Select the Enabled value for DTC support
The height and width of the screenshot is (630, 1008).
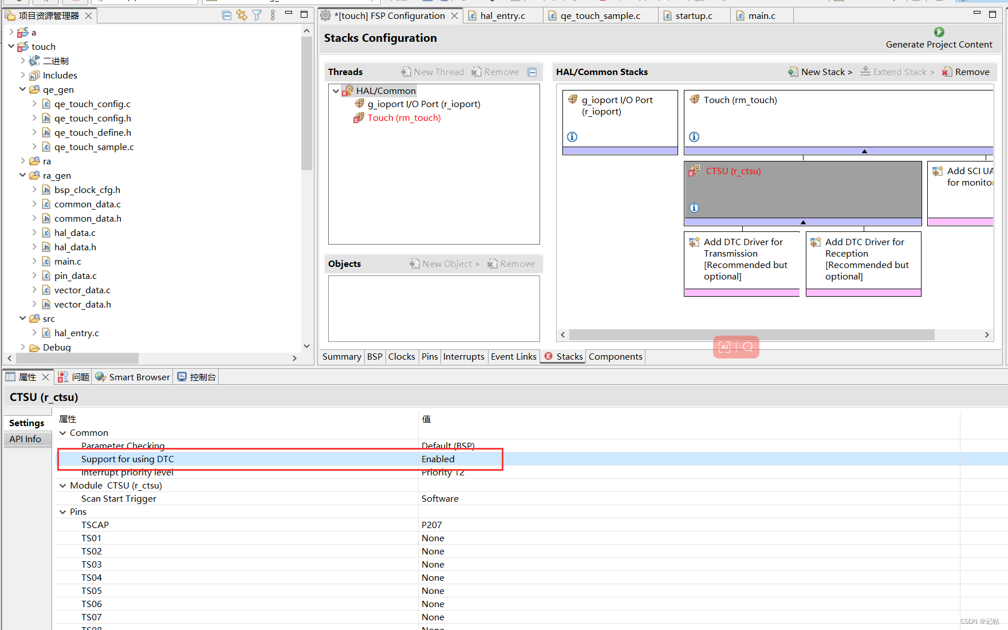pyautogui.click(x=438, y=459)
